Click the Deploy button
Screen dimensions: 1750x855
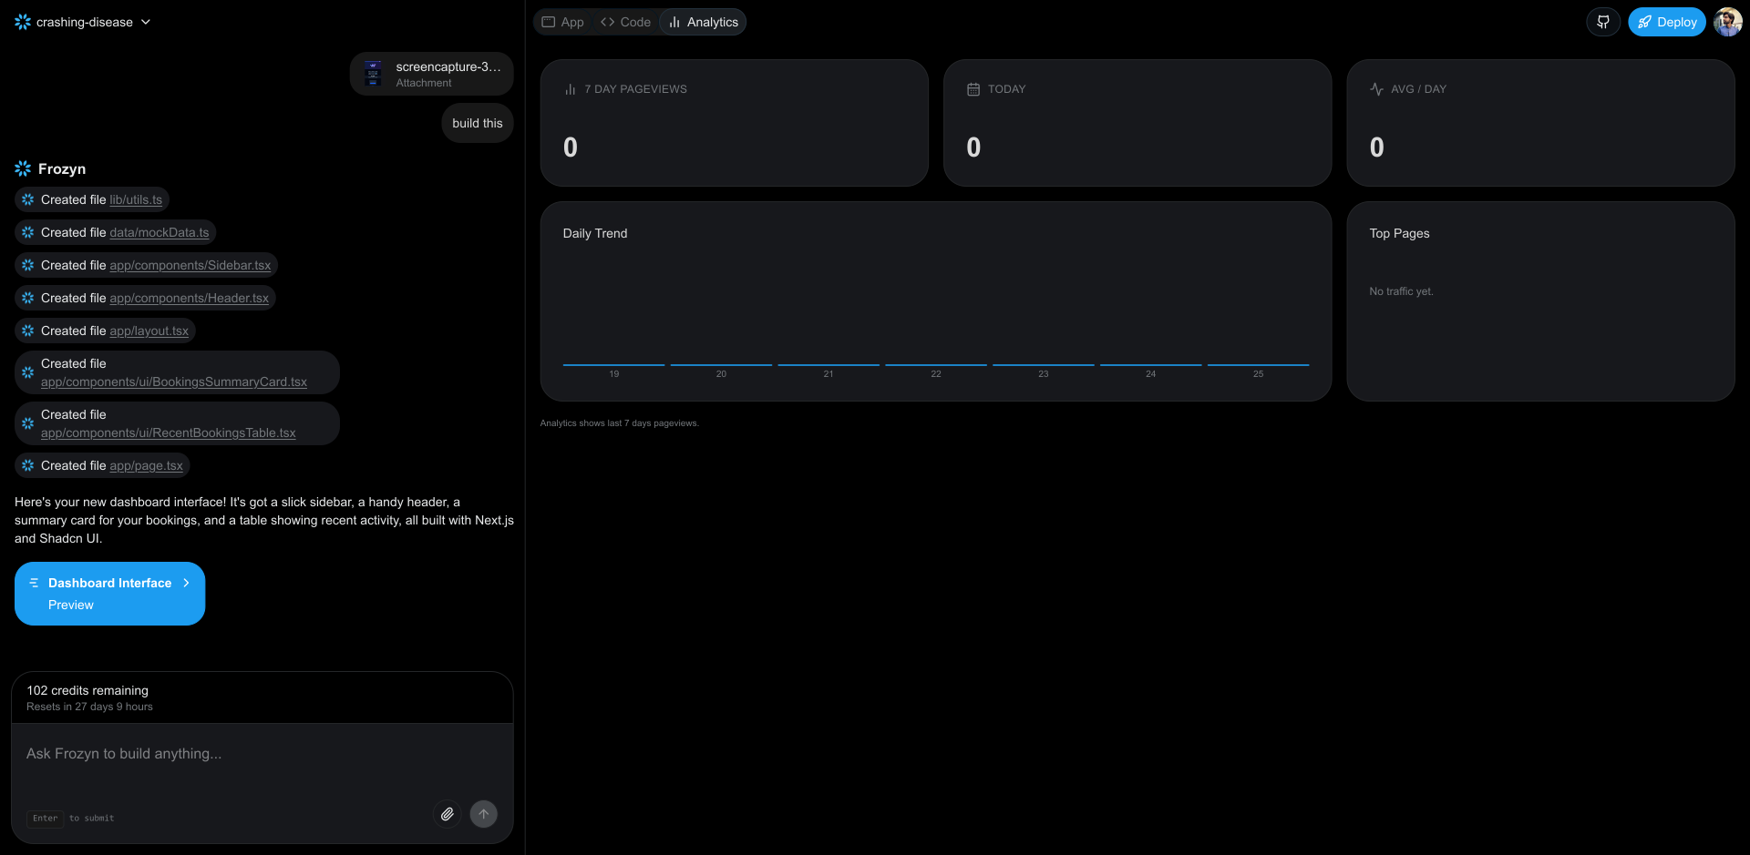pyautogui.click(x=1666, y=21)
